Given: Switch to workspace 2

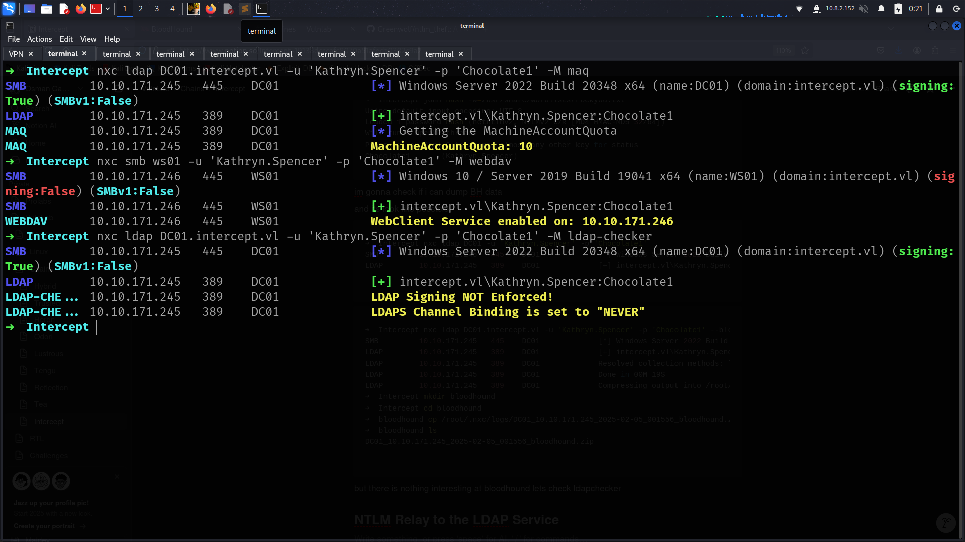Looking at the screenshot, I should [141, 9].
